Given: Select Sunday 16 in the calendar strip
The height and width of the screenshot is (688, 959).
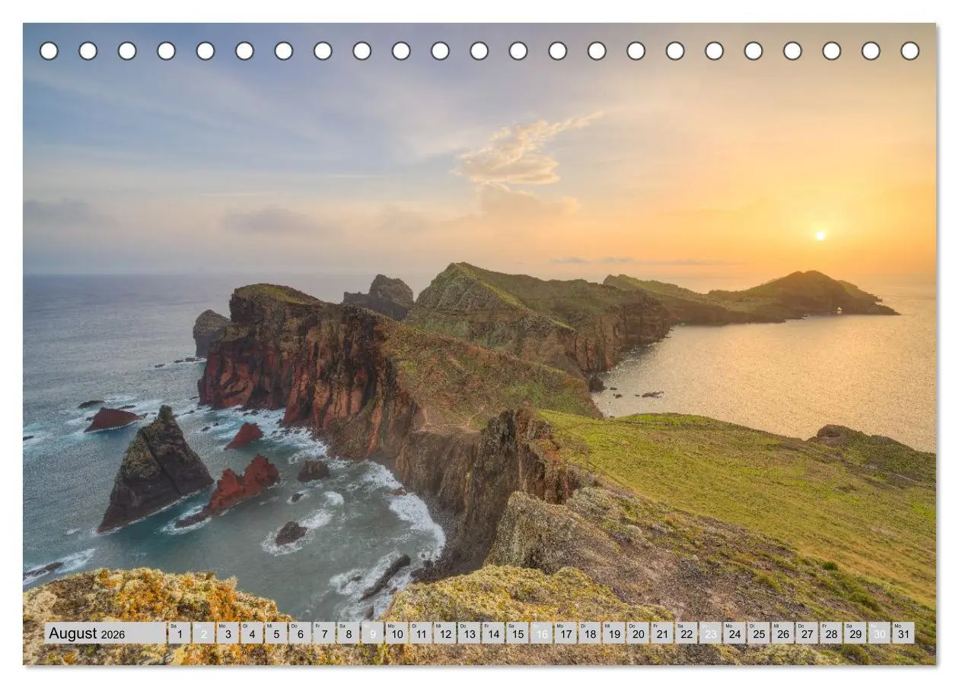Looking at the screenshot, I should 541,633.
